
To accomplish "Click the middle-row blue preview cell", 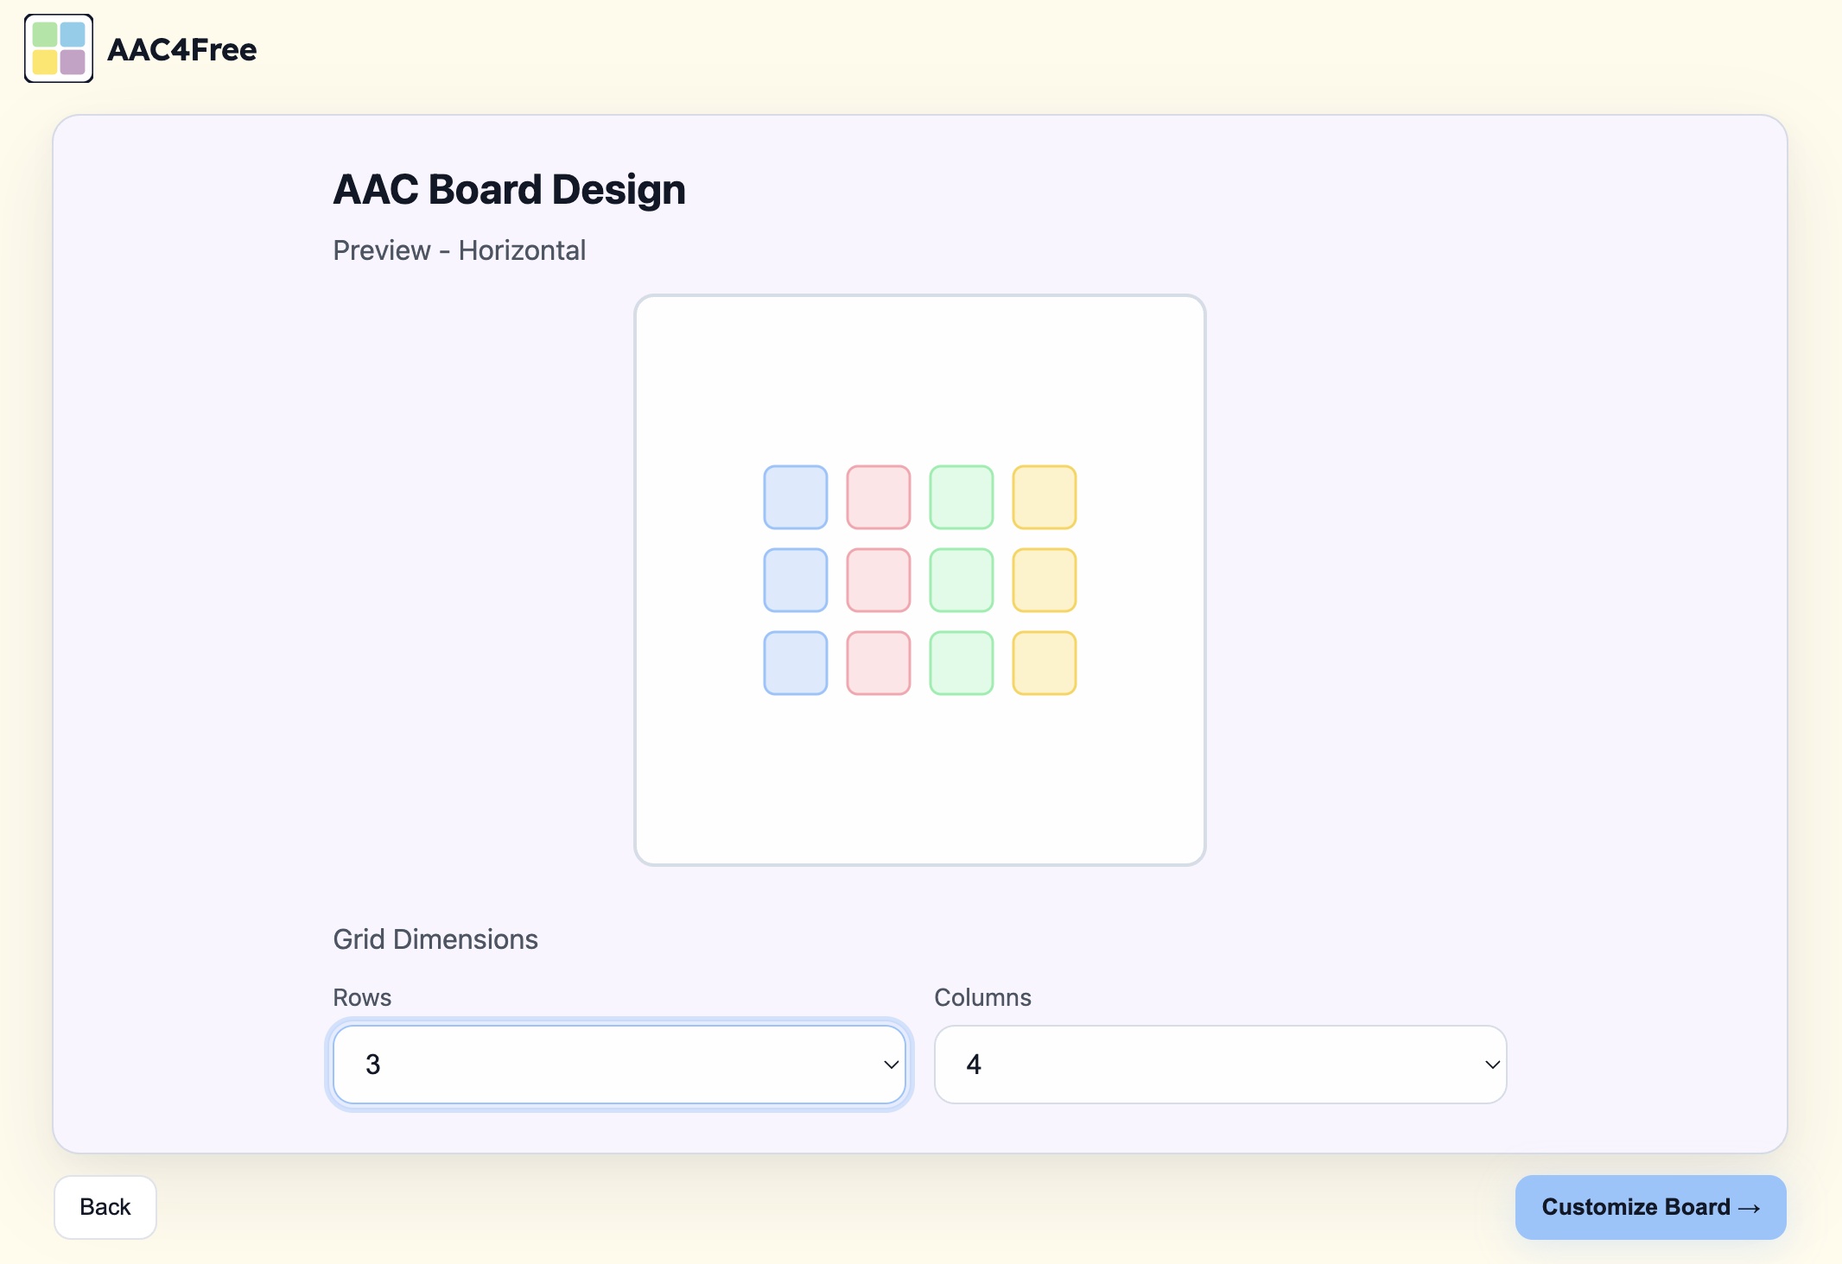I will pos(796,580).
